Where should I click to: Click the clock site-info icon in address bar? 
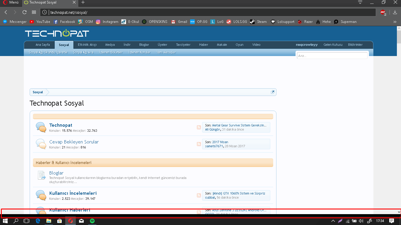pyautogui.click(x=44, y=12)
